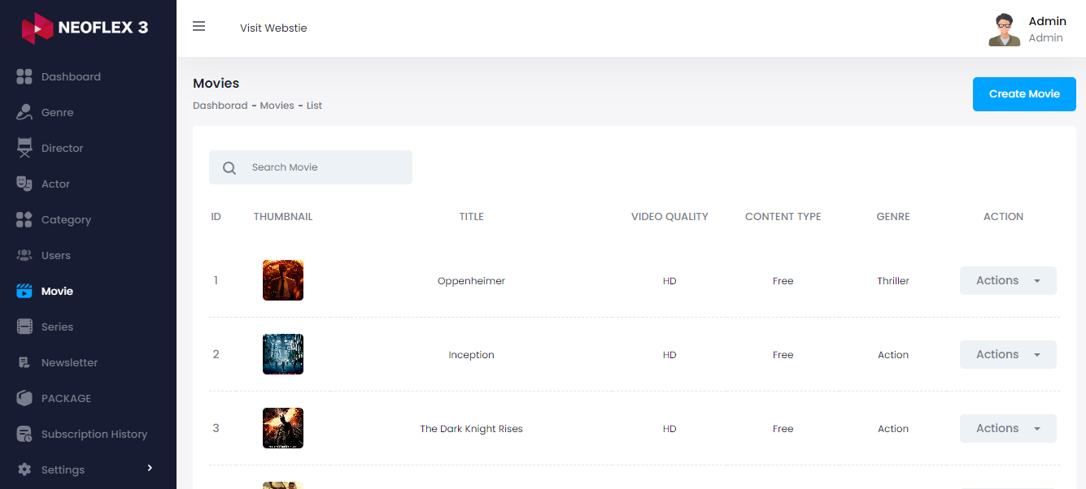Image resolution: width=1086 pixels, height=489 pixels.
Task: Expand Actions for The Dark Knight Rises
Action: point(1008,428)
